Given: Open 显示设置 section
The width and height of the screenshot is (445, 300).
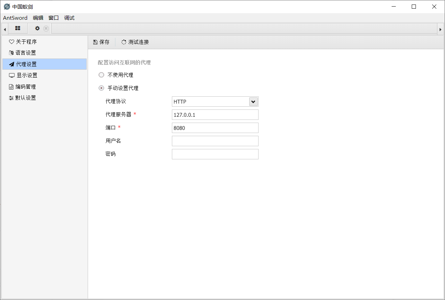Looking at the screenshot, I should pos(44,75).
